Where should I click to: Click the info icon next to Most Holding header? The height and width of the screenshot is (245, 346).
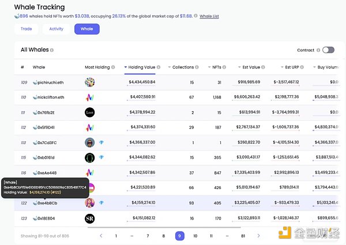coord(114,67)
